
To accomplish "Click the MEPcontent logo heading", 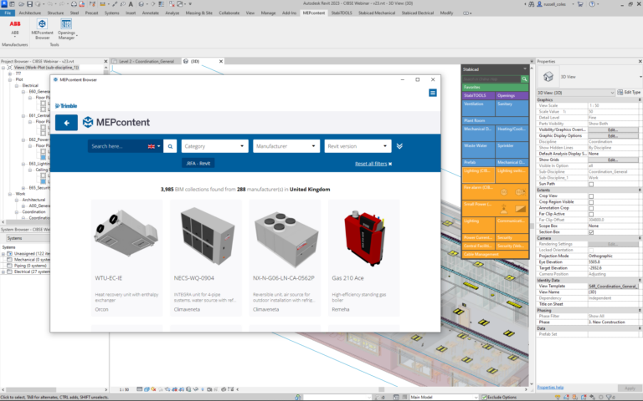I will [116, 122].
